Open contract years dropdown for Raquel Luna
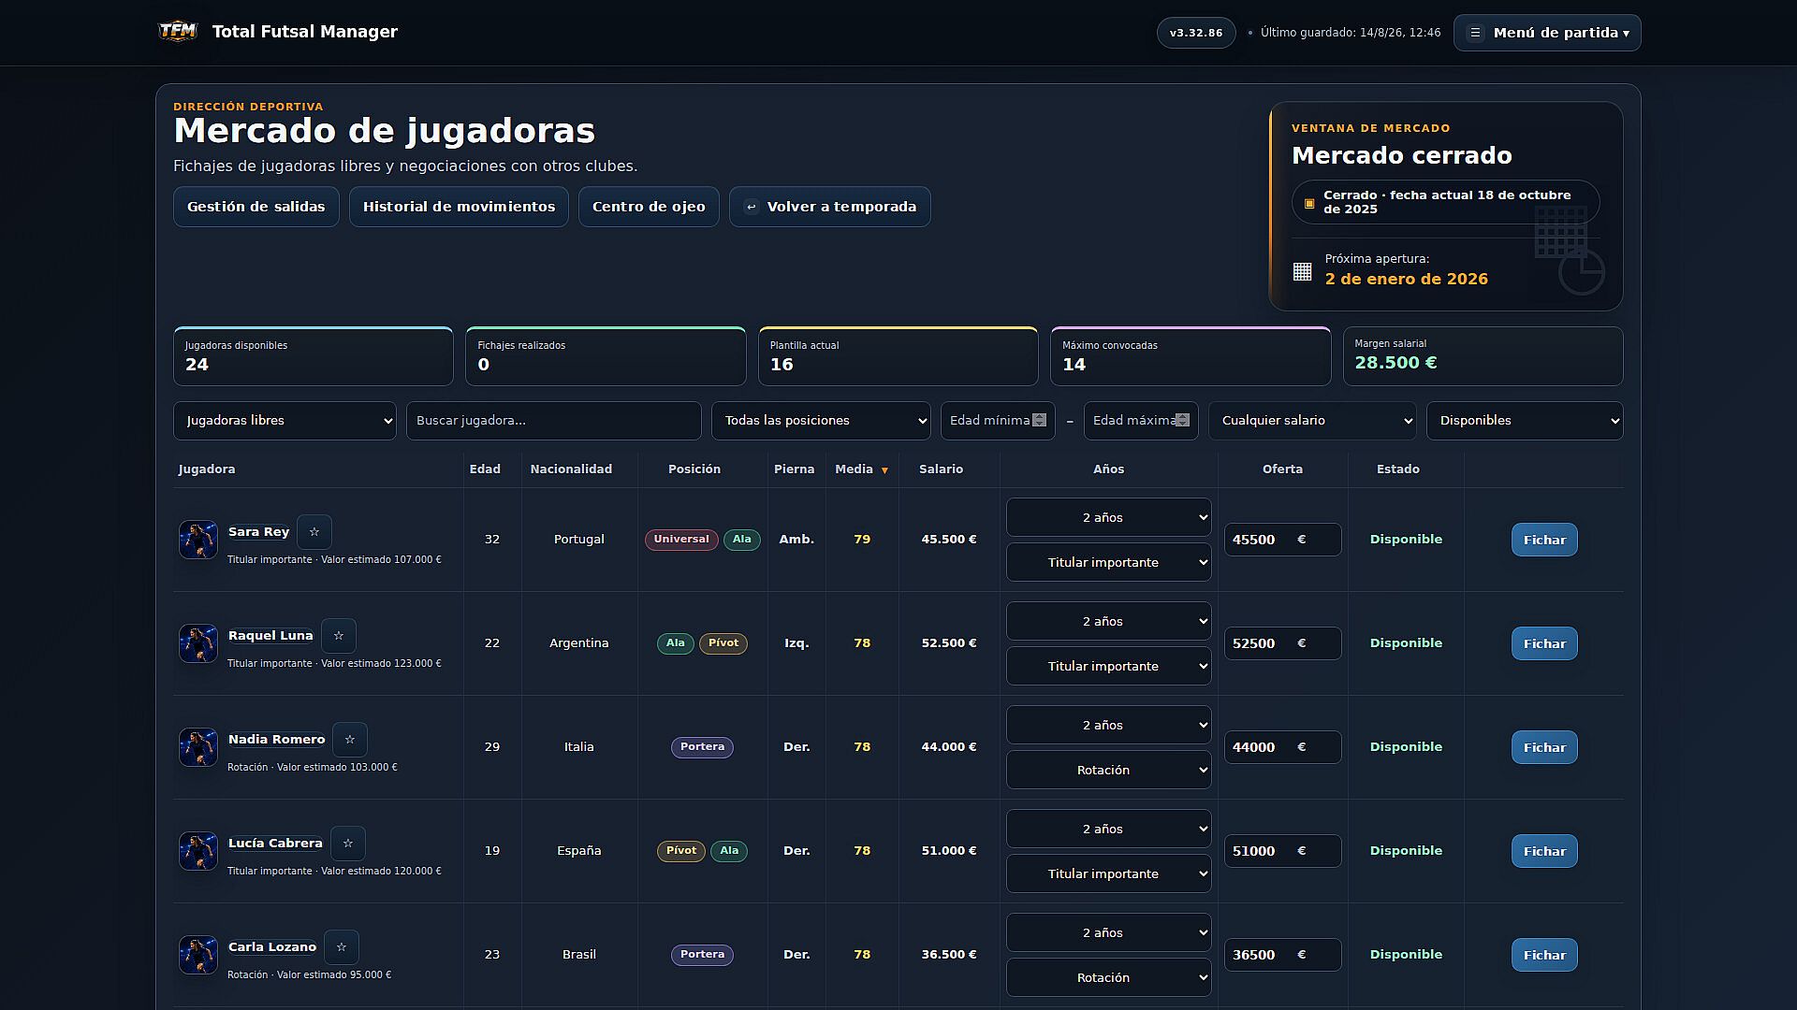The width and height of the screenshot is (1797, 1010). point(1109,621)
